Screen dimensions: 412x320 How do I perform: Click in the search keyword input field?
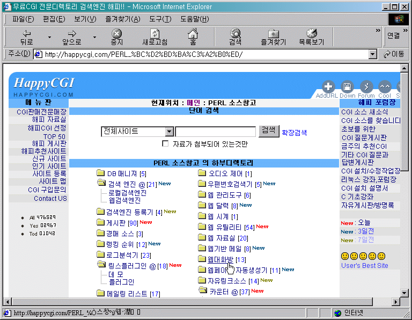[216, 132]
